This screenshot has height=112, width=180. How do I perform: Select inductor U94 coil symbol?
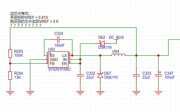pos(118,55)
